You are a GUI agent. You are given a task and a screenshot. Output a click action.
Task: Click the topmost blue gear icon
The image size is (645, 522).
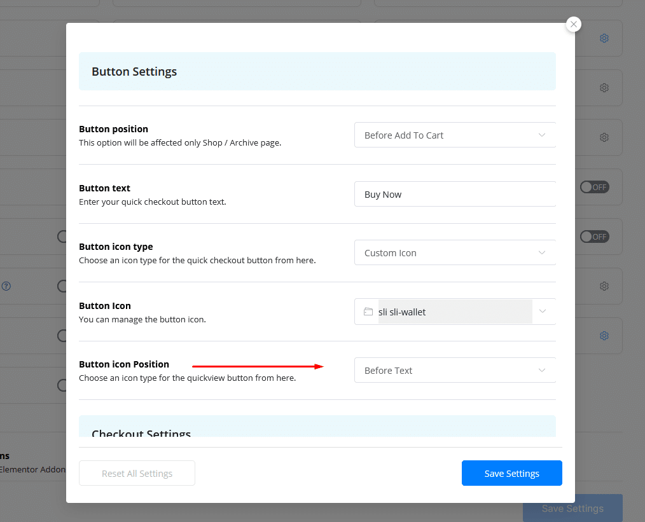pos(604,38)
